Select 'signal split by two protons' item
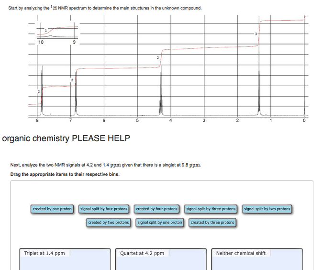This screenshot has height=270, width=334. click(x=267, y=209)
